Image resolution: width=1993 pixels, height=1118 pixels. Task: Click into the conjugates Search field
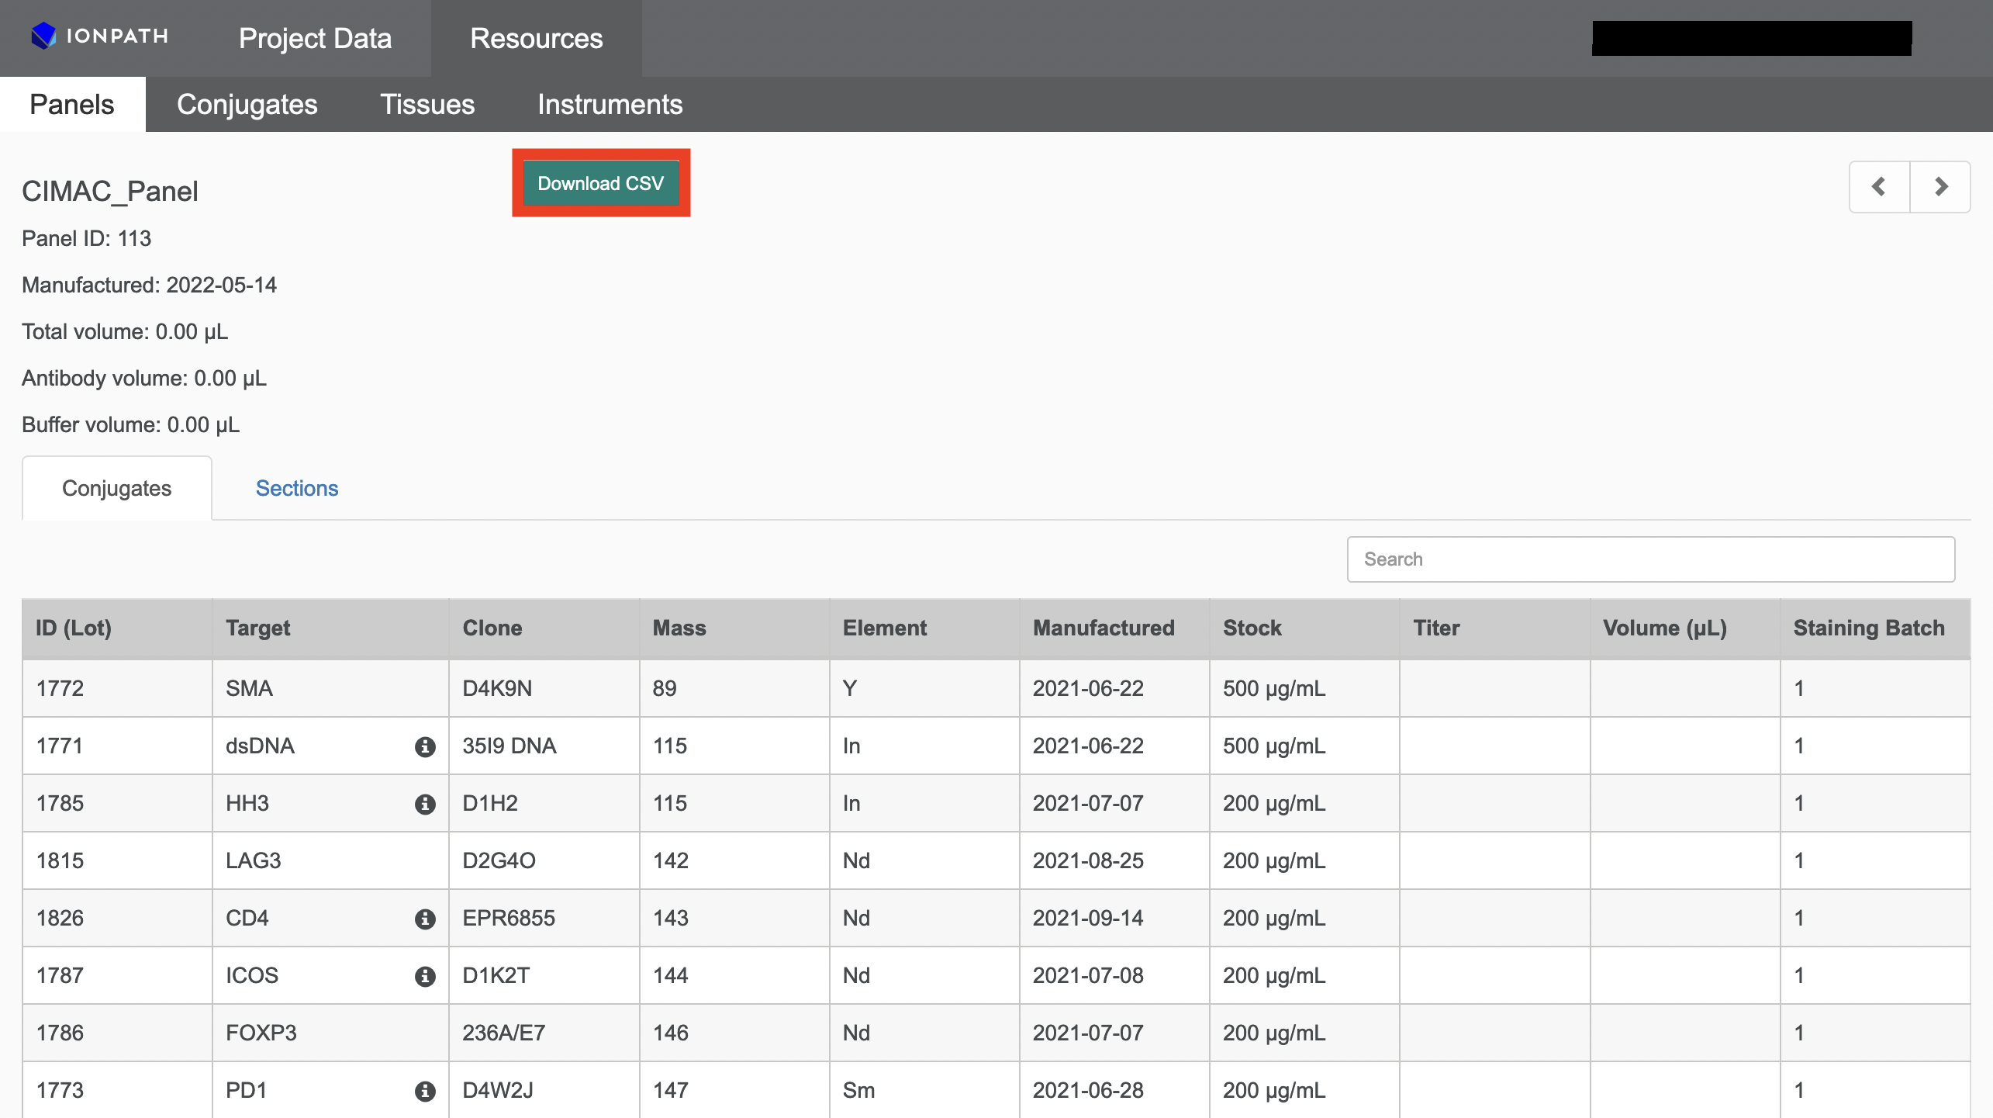click(1650, 559)
